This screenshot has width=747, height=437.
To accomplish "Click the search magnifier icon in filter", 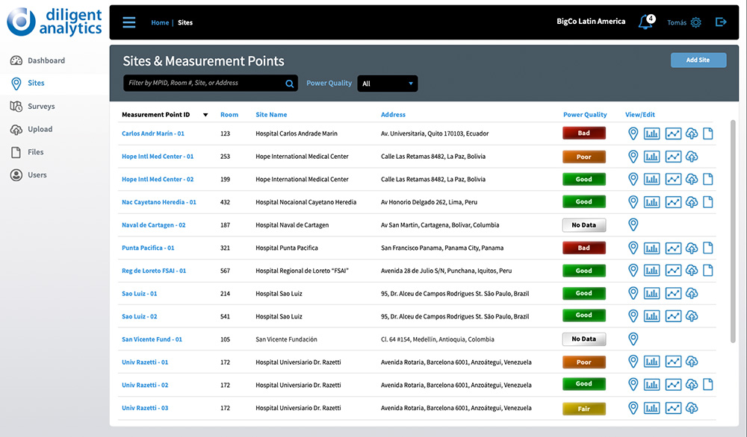I will (289, 84).
